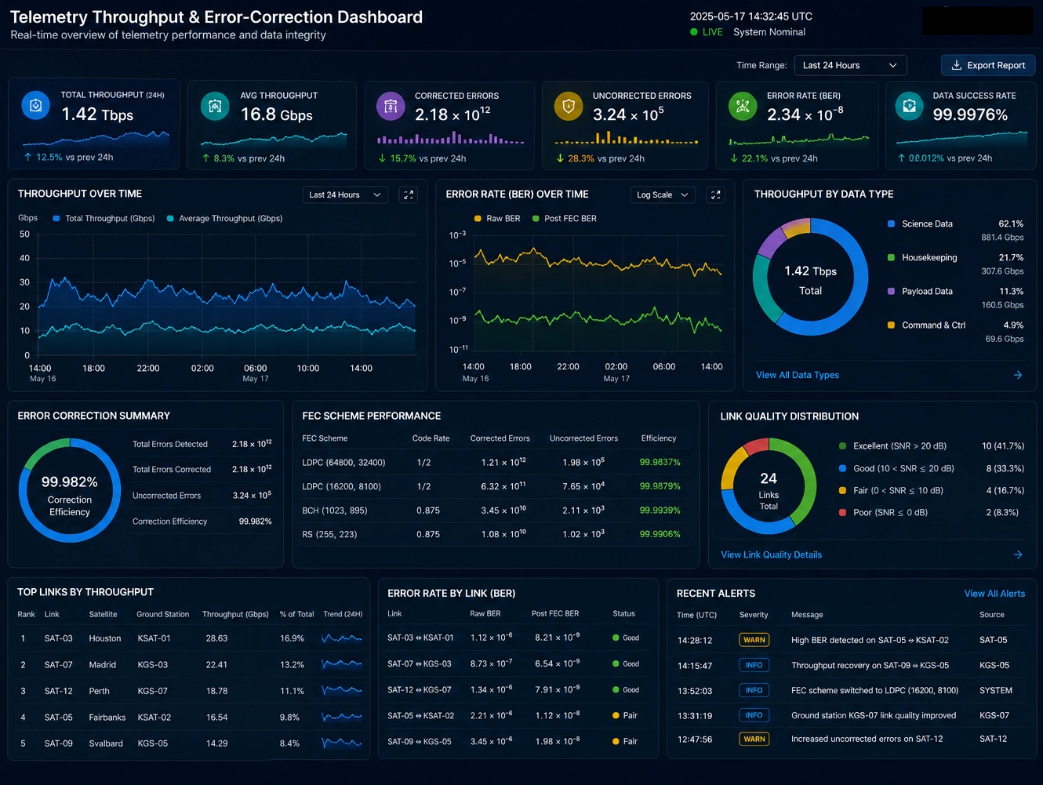This screenshot has width=1043, height=785.
Task: Click the 99.982% Correction Efficiency ring
Action: (x=70, y=490)
